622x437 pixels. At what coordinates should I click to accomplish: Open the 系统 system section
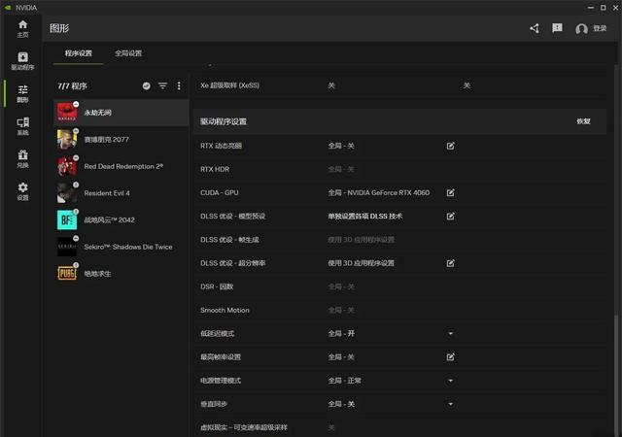pyautogui.click(x=22, y=126)
